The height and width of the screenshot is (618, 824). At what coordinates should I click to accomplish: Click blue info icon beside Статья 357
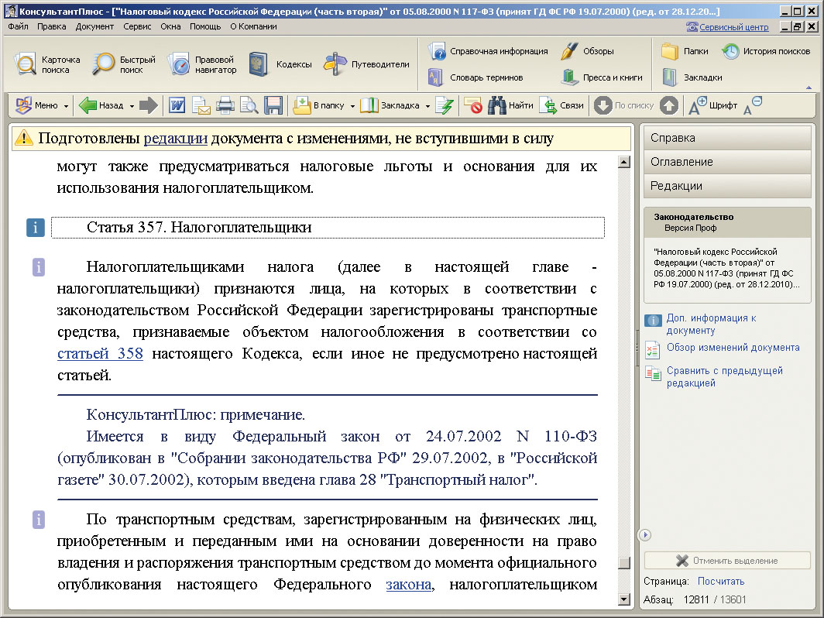35,228
